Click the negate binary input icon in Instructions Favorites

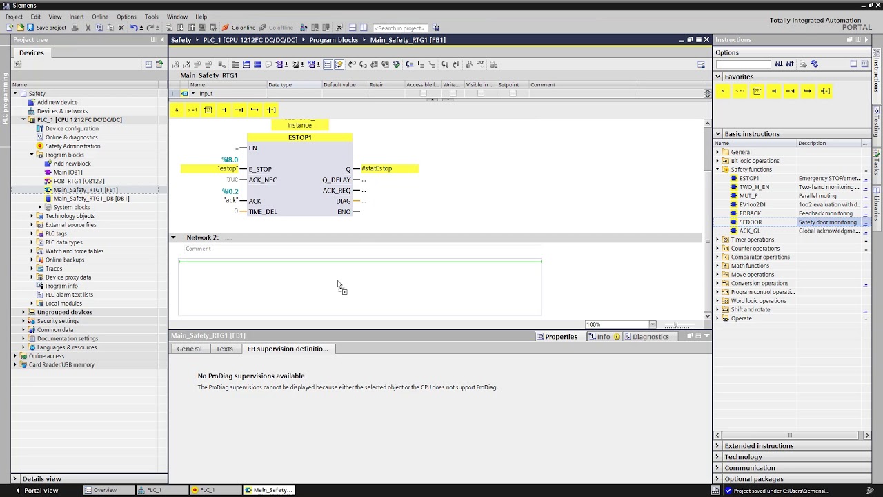pos(791,91)
